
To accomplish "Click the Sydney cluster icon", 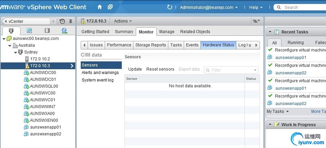I will (21, 52).
